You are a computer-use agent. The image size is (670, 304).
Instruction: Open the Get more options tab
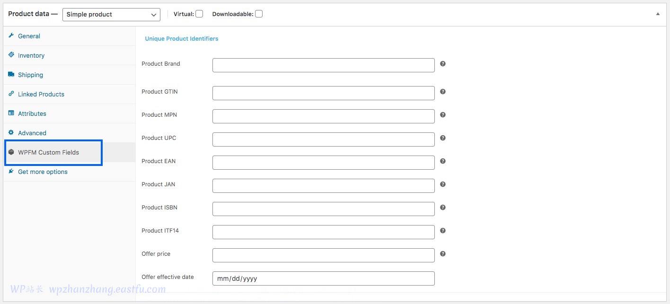tap(69, 172)
